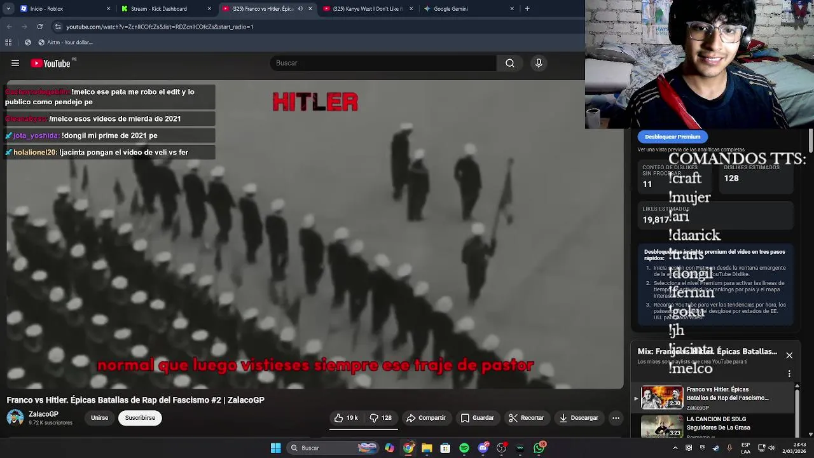This screenshot has width=814, height=458.
Task: Open the YouTube hamburger guide menu
Action: tap(15, 63)
